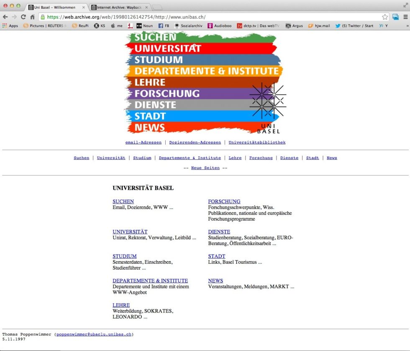Click Studium in the text navigation row

pyautogui.click(x=142, y=158)
